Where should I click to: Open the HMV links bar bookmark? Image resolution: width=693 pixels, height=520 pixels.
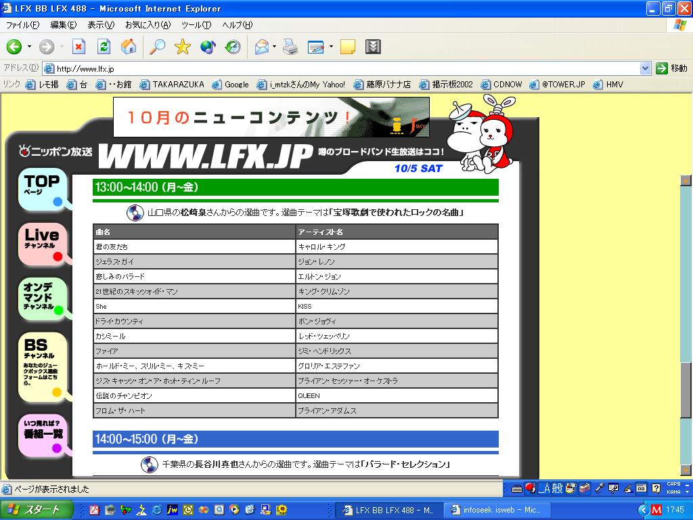pos(608,84)
